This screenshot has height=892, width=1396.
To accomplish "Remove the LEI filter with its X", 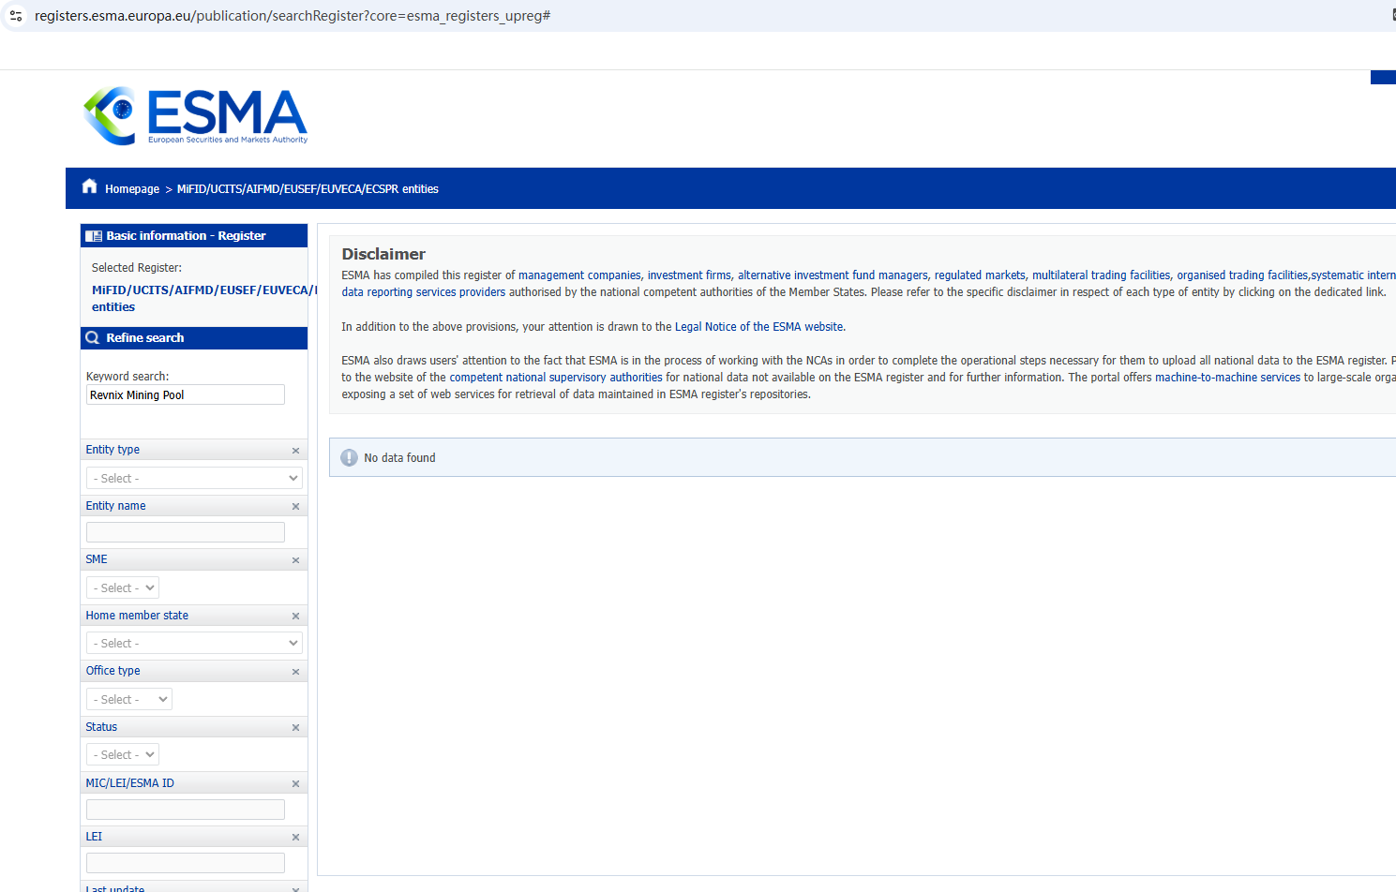I will pos(295,838).
